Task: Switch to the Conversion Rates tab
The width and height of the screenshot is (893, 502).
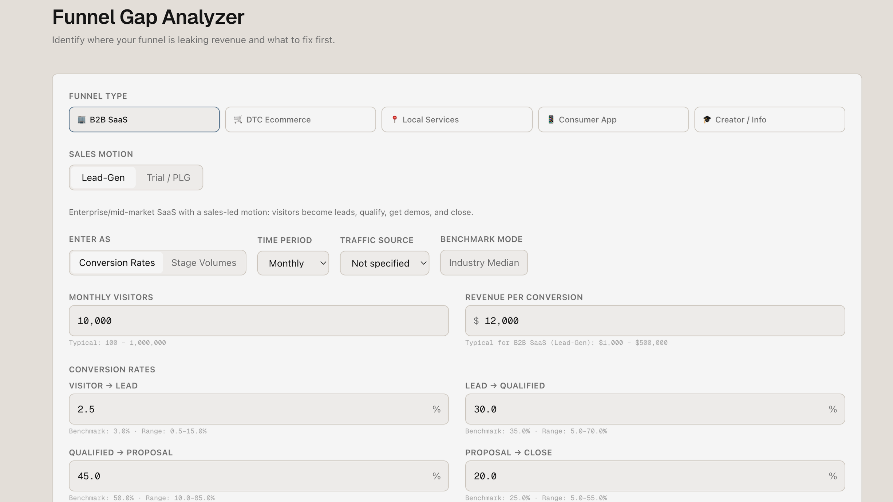Action: [117, 262]
